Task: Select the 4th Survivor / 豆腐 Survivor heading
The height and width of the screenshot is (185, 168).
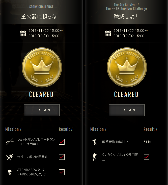Action: click(126, 7)
